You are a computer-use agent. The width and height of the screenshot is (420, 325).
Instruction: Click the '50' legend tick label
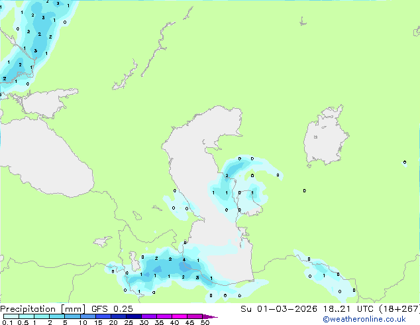(205, 322)
